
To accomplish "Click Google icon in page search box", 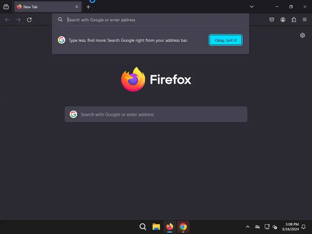I will [x=73, y=115].
